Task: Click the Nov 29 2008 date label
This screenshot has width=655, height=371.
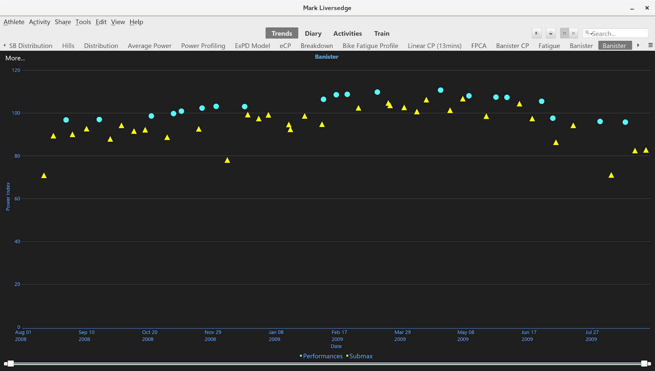Action: click(x=212, y=335)
